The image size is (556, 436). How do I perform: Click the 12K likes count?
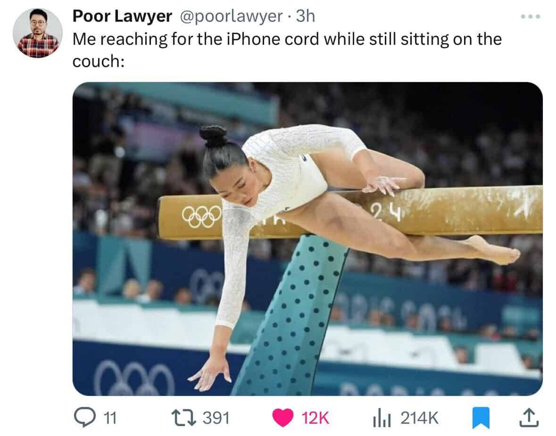coord(315,418)
